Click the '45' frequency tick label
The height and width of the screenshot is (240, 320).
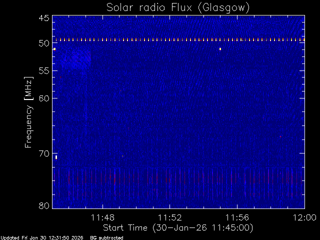[44, 18]
